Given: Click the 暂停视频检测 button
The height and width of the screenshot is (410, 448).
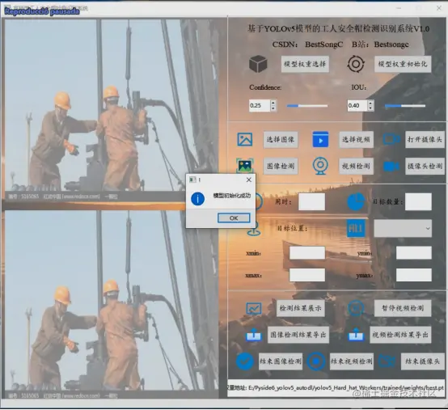Looking at the screenshot, I should click(x=403, y=308).
